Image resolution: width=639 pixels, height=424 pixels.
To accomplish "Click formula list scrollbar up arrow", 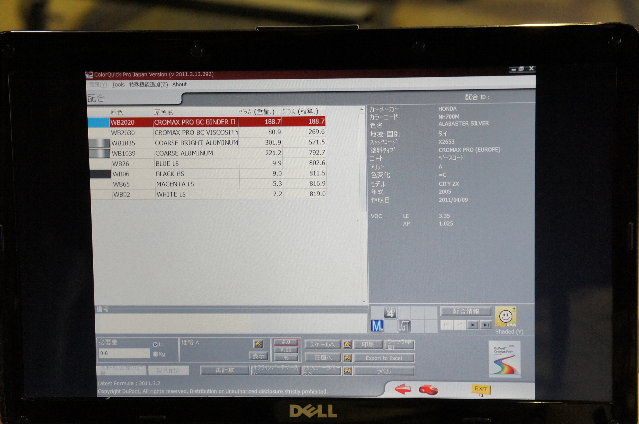I will (362, 109).
